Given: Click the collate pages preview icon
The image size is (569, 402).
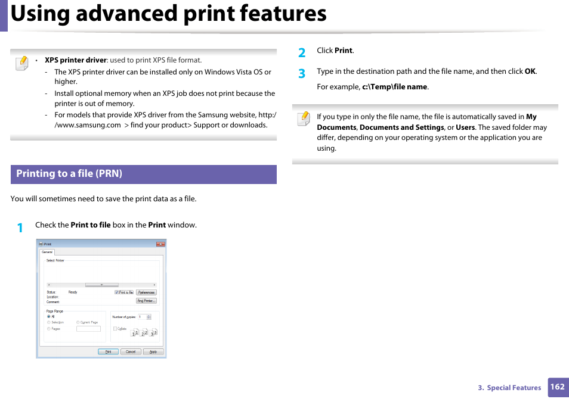Looking at the screenshot, I should coord(144,332).
